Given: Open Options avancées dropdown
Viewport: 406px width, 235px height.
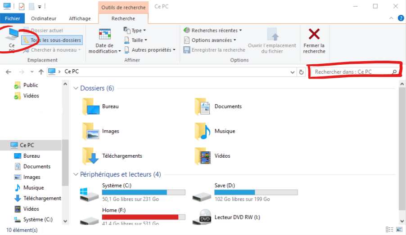Looking at the screenshot, I should (210, 40).
